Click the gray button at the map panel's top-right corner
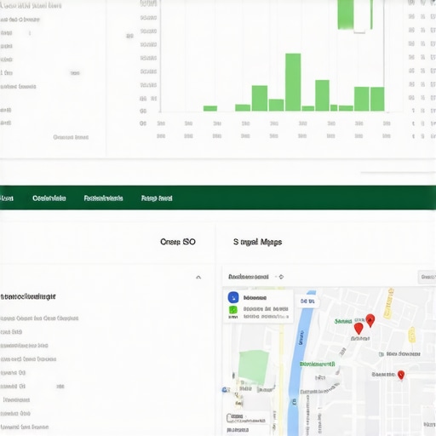 click(x=427, y=277)
